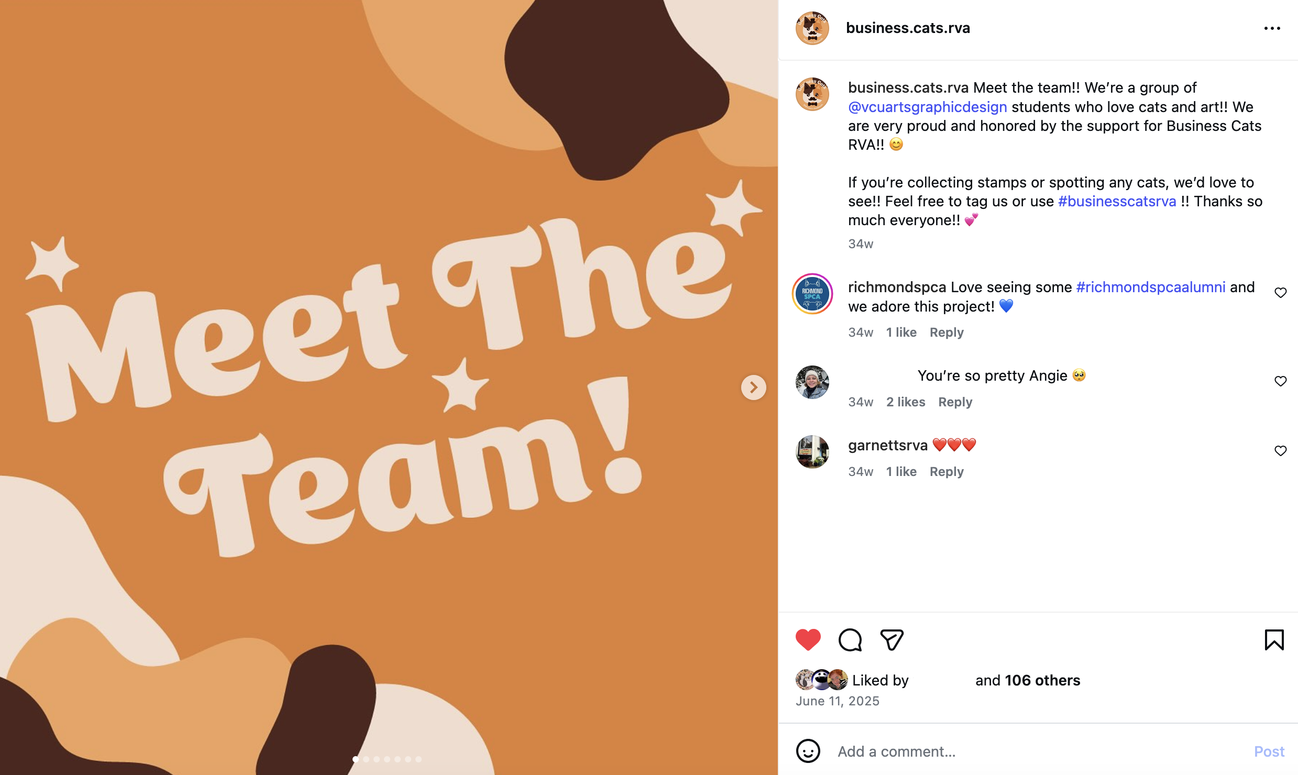Open @vcuartsgraphicdesign mention link
Screen dimensions: 1298x775
click(x=927, y=107)
